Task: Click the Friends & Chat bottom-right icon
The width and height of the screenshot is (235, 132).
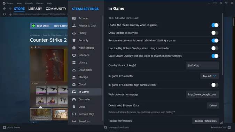Action: tap(229, 127)
